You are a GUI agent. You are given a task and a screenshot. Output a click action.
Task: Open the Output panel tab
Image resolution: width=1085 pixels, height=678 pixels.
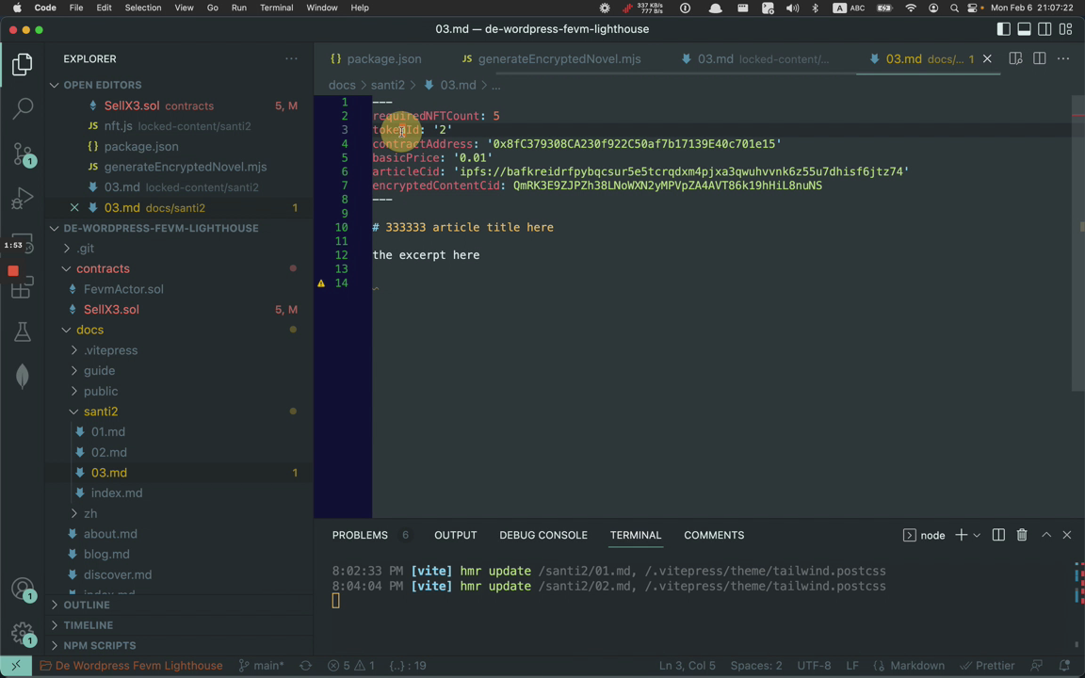455,535
